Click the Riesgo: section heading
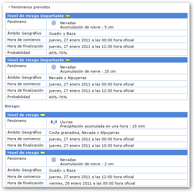This screenshot has width=194, height=192. pos(13,106)
